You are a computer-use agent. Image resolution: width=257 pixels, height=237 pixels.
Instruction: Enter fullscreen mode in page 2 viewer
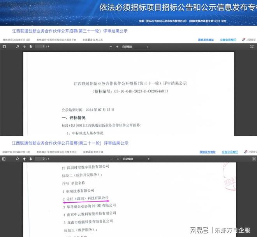[254, 159]
